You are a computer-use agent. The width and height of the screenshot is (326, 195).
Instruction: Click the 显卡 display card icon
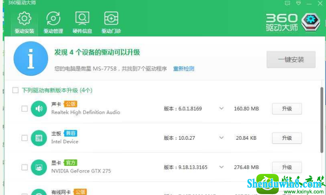coord(39,167)
